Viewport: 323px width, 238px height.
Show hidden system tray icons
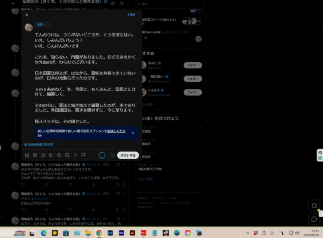point(248,233)
